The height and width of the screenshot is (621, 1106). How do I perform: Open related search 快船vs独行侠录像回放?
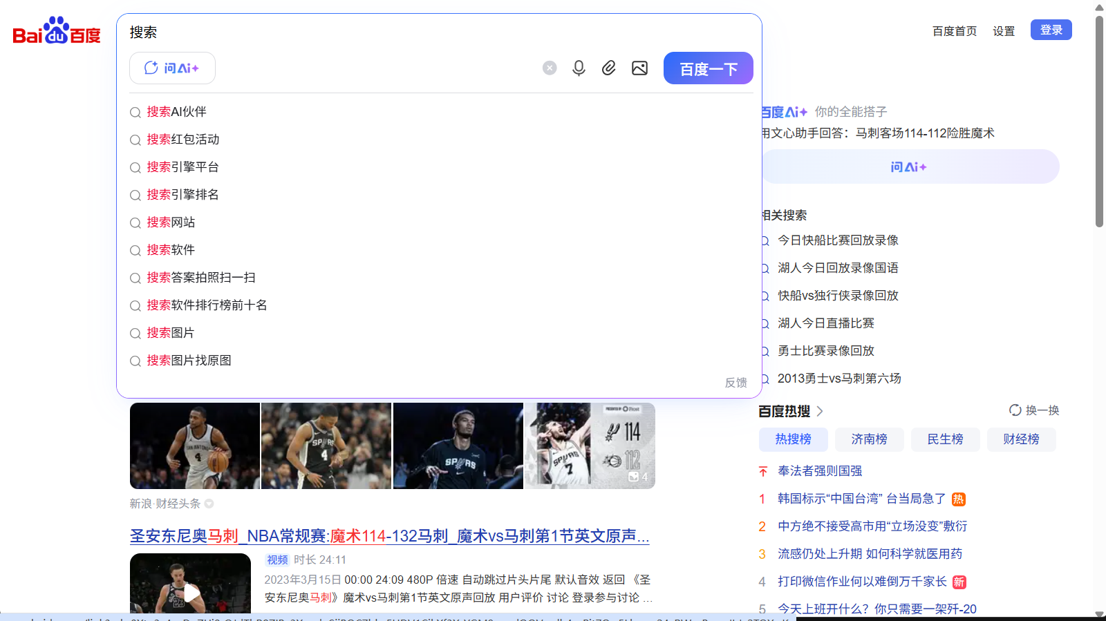point(838,296)
